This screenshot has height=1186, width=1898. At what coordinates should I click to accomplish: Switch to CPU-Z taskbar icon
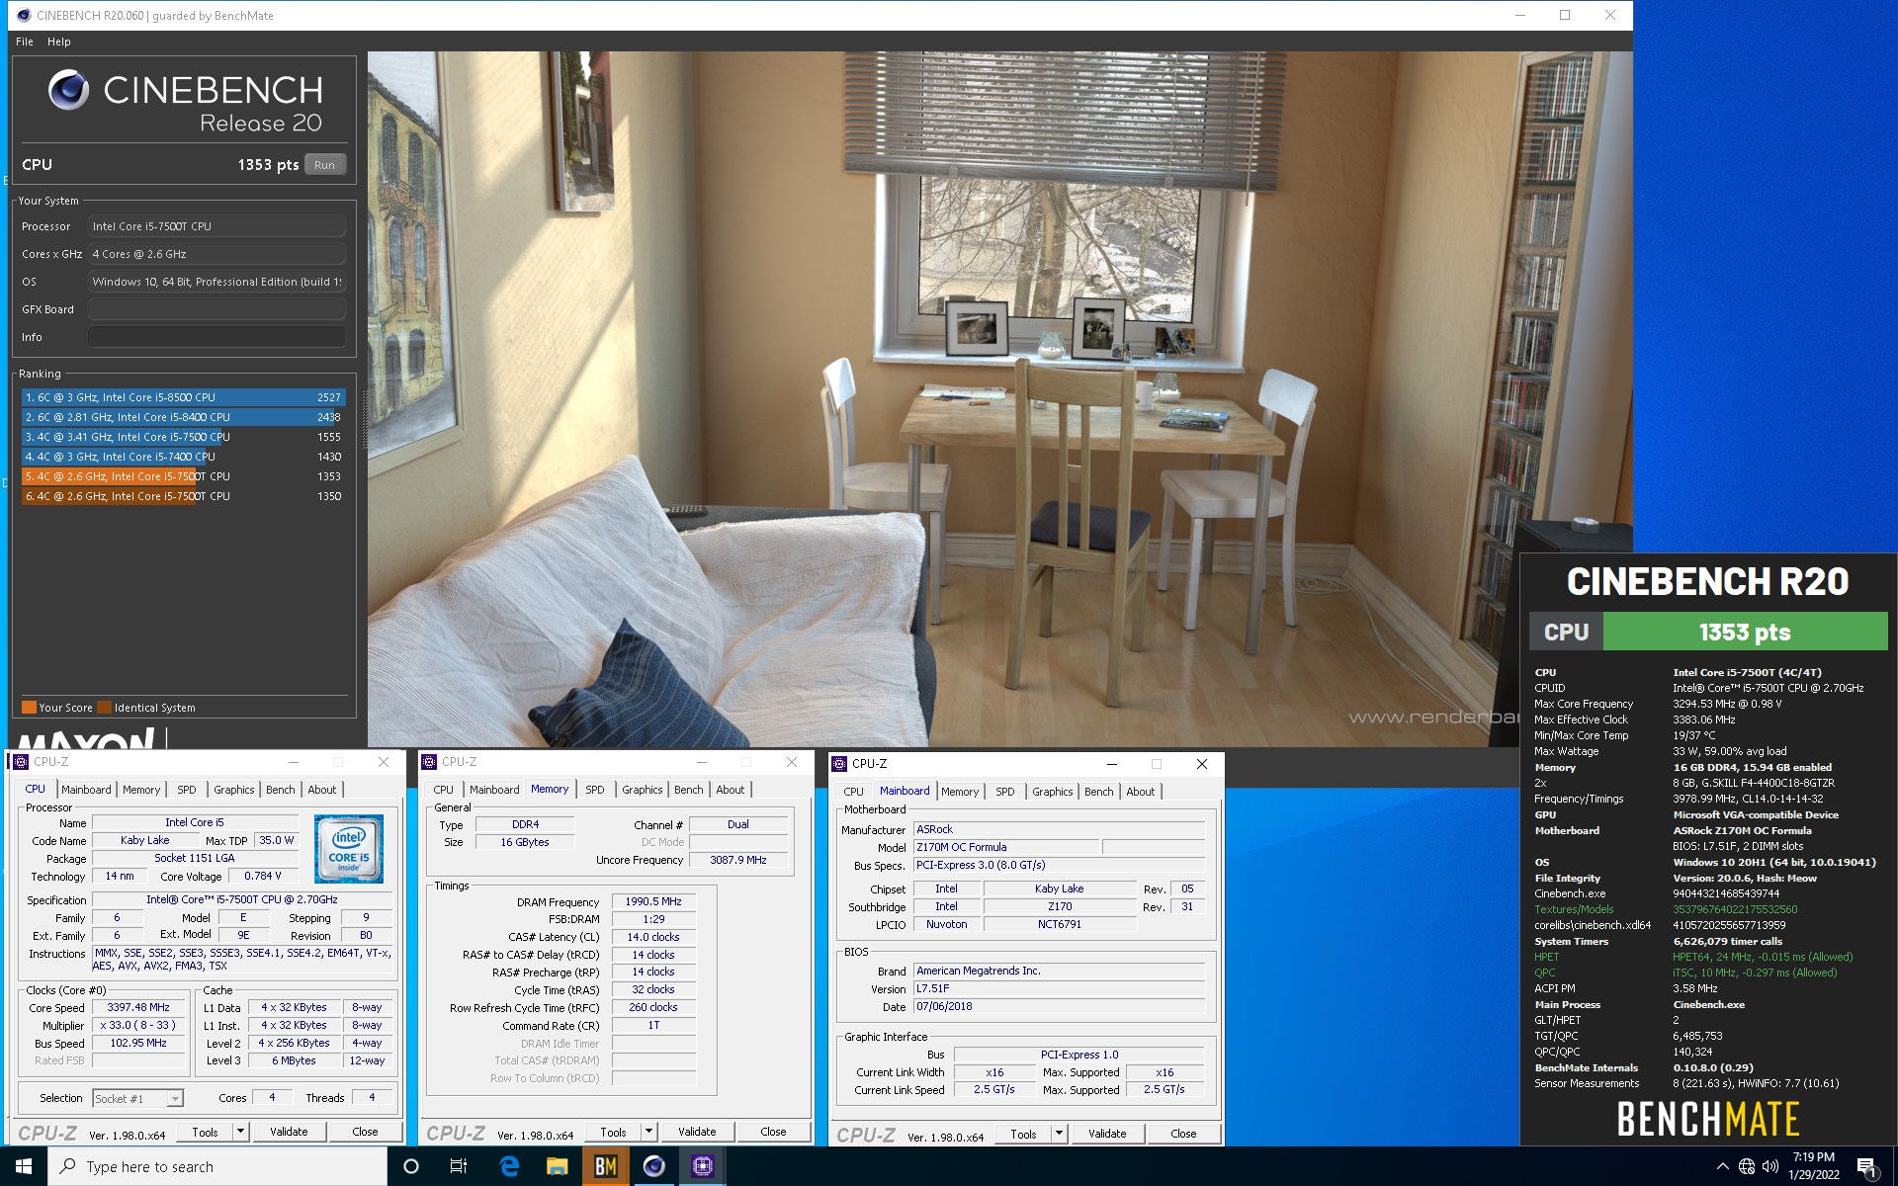[703, 1166]
